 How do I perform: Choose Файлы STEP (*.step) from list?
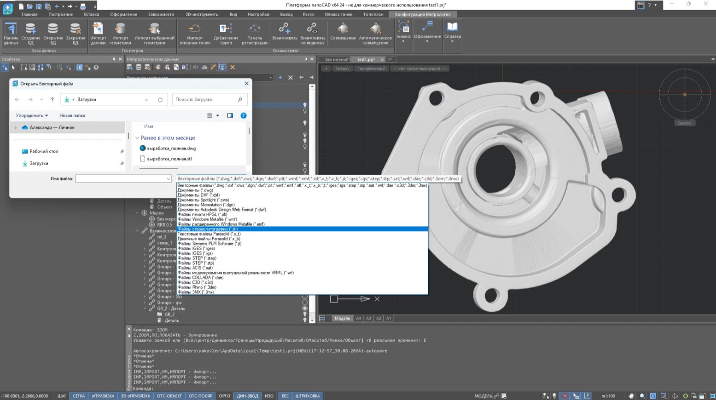coord(197,258)
